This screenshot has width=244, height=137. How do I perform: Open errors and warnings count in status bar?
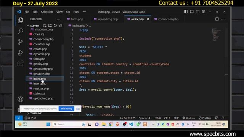pos(30,118)
